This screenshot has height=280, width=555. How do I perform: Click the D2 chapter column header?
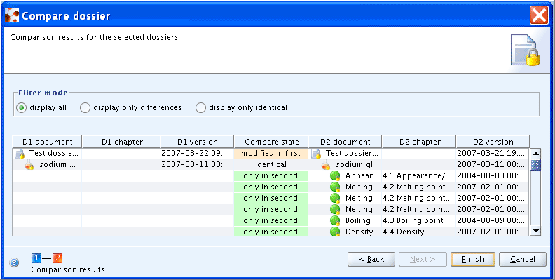coord(419,142)
